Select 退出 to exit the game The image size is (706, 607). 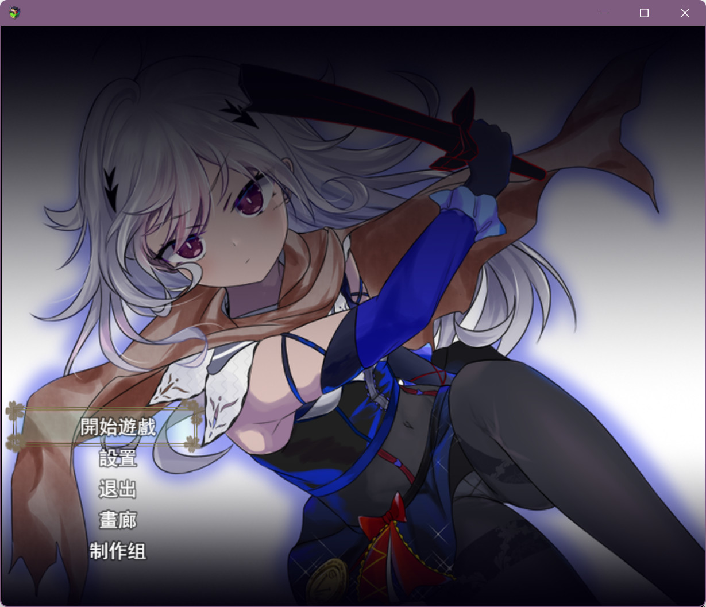(x=118, y=489)
